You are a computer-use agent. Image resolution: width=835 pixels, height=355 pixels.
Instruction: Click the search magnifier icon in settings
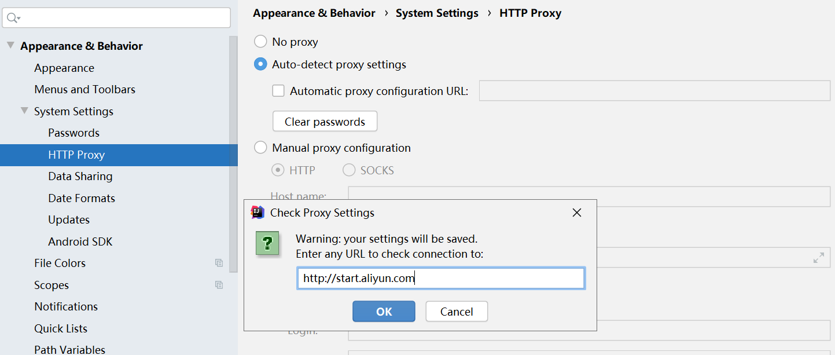pyautogui.click(x=11, y=18)
